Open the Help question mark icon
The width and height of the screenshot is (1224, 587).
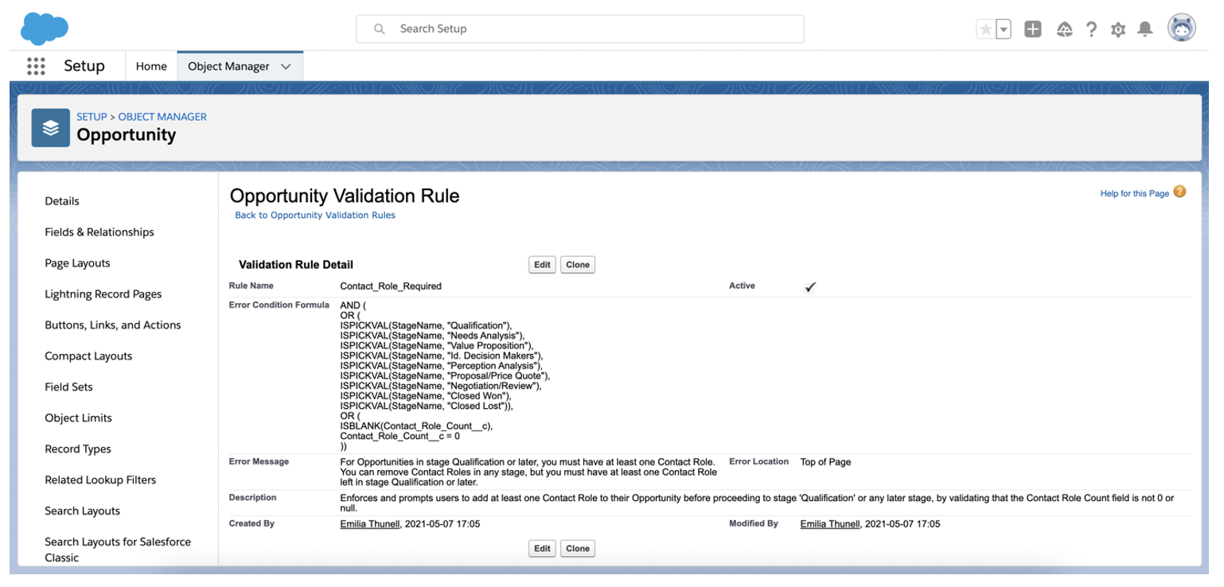[1091, 29]
